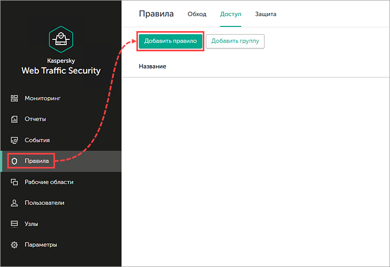
Task: Click the Название column header
Action: (x=152, y=66)
